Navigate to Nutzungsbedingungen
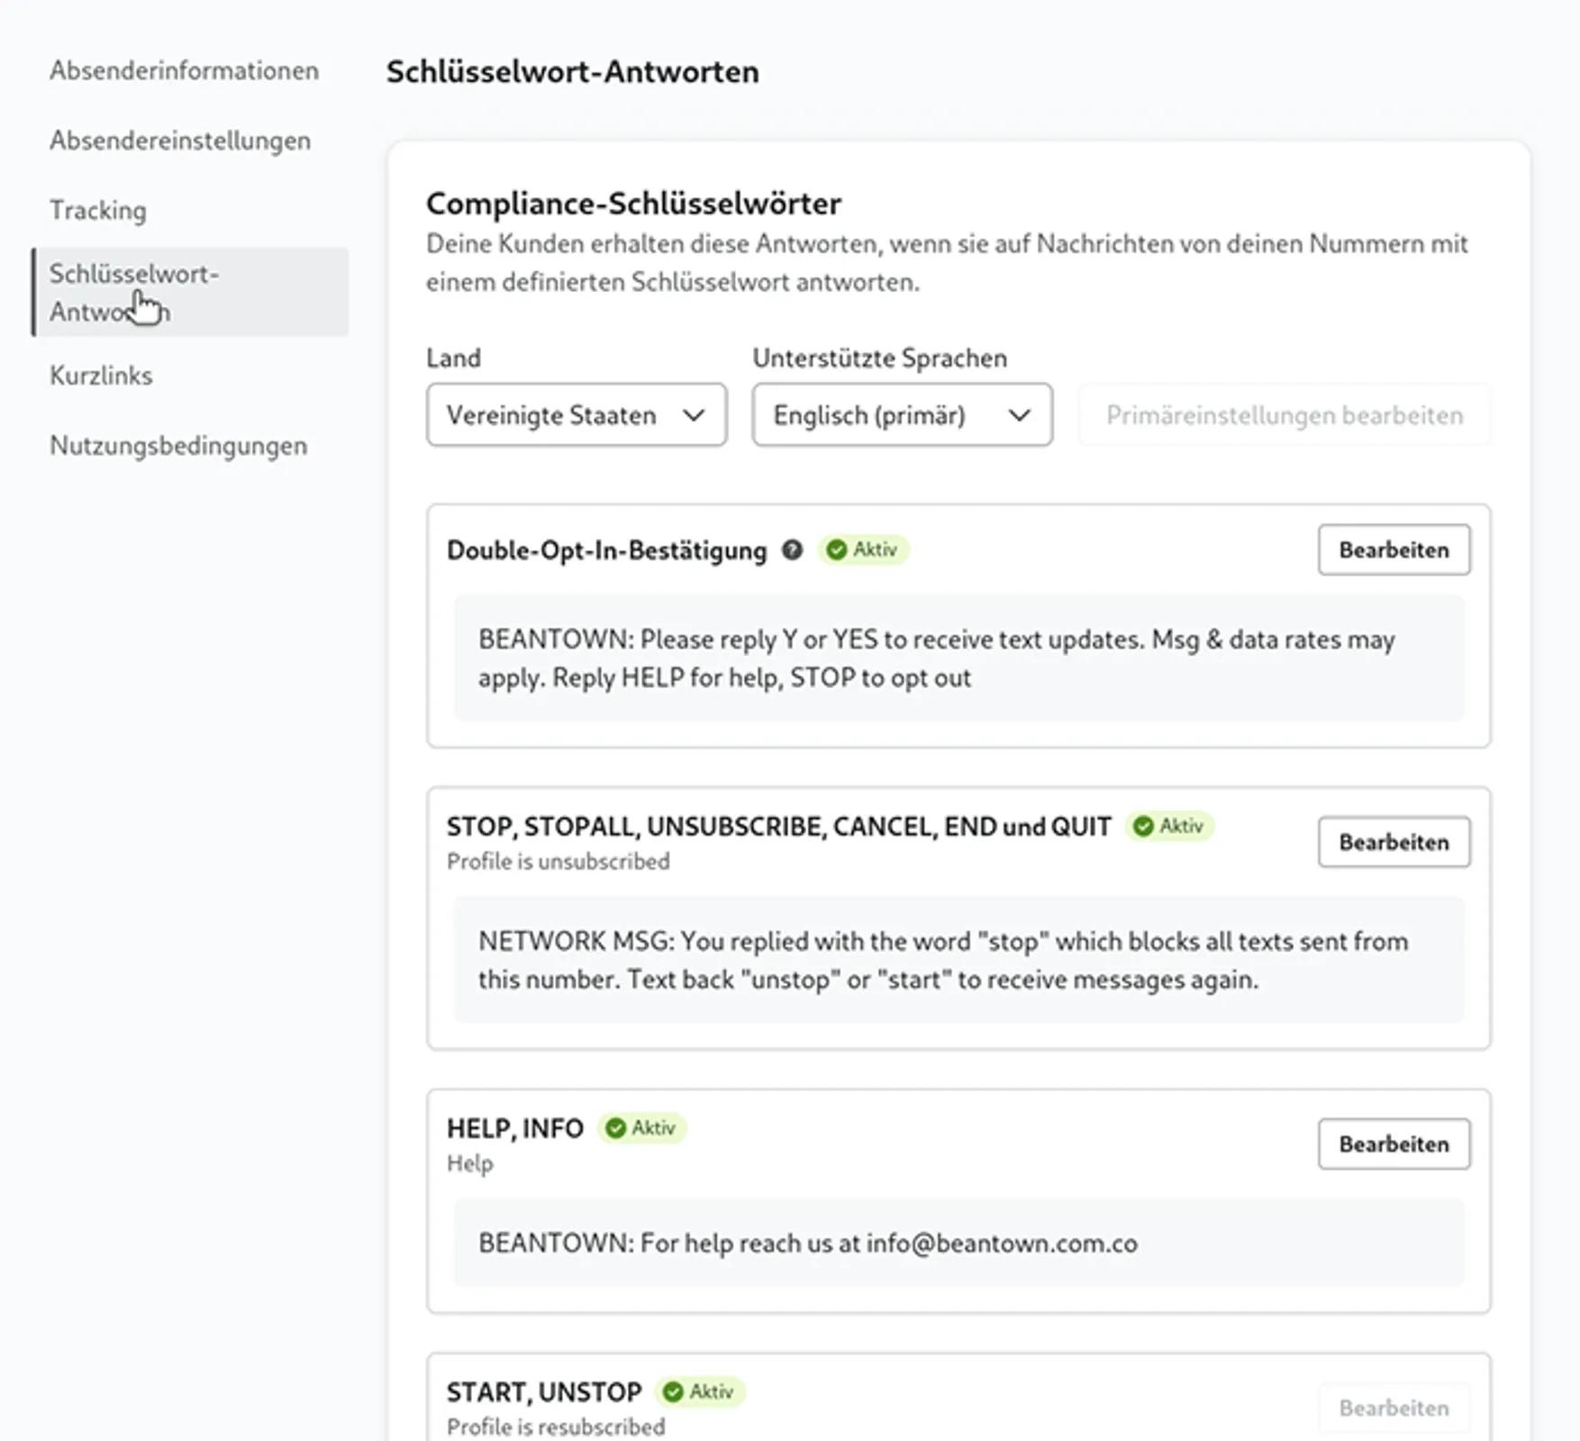The width and height of the screenshot is (1580, 1441). [x=178, y=446]
